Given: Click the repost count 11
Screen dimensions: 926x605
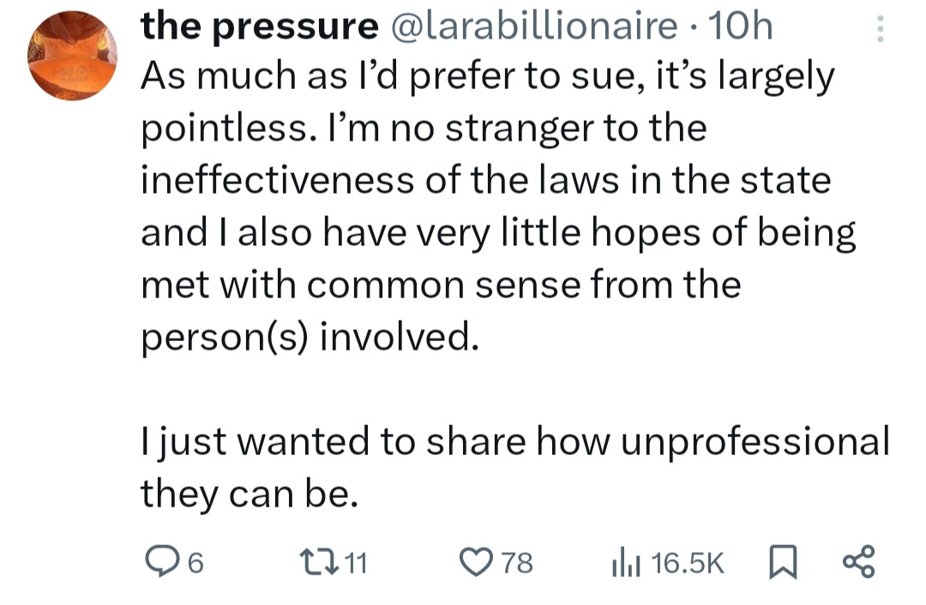Looking at the screenshot, I should 355,563.
